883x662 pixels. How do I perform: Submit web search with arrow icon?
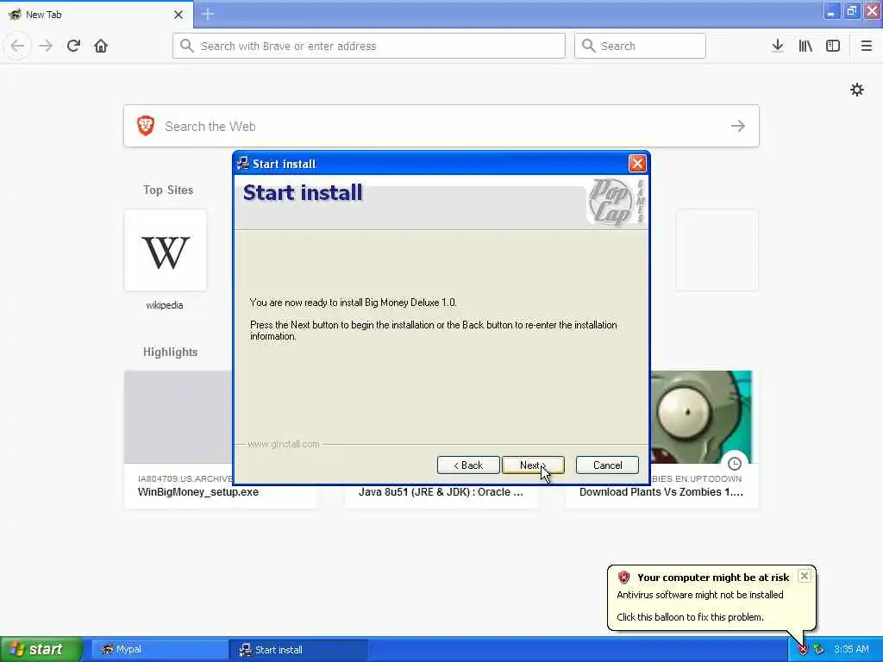(738, 126)
